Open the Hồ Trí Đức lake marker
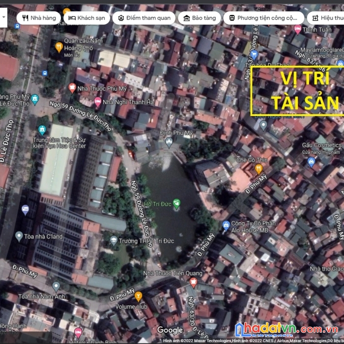344x344 pixels. 176,203
